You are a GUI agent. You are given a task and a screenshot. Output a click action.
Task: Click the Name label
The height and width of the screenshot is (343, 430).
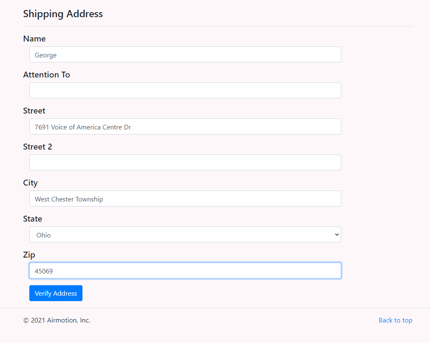click(x=34, y=39)
